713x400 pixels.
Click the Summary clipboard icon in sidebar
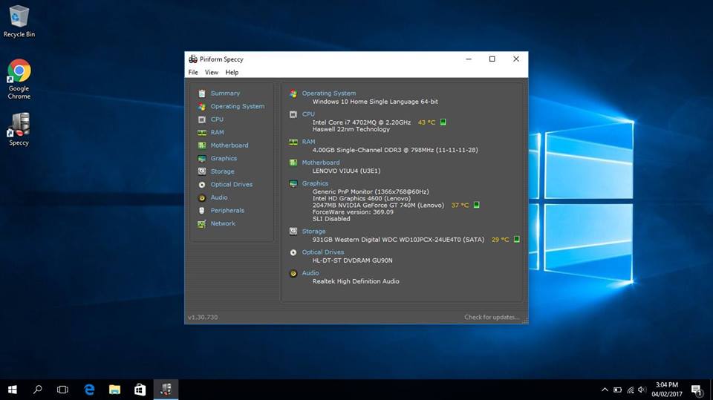(x=202, y=94)
